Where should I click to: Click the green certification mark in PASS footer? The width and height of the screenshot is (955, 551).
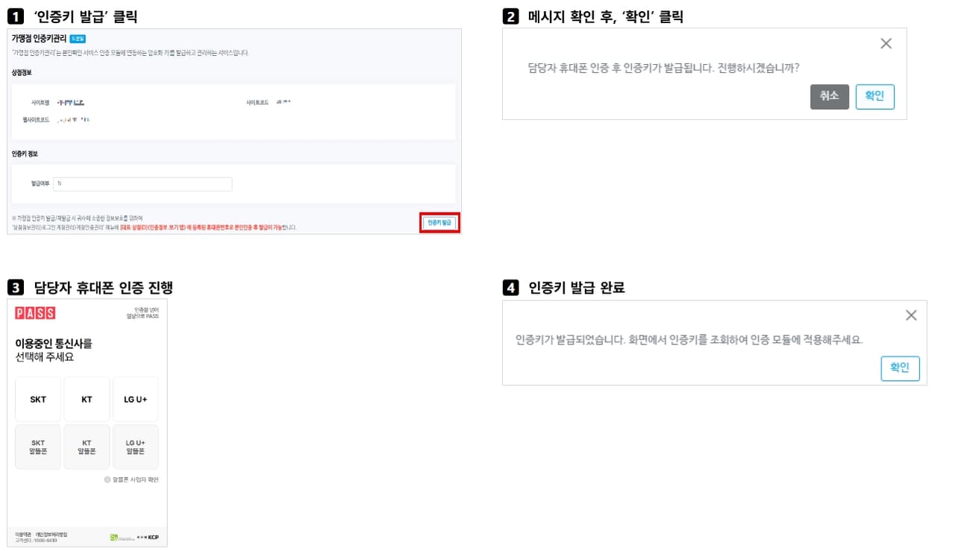[114, 537]
